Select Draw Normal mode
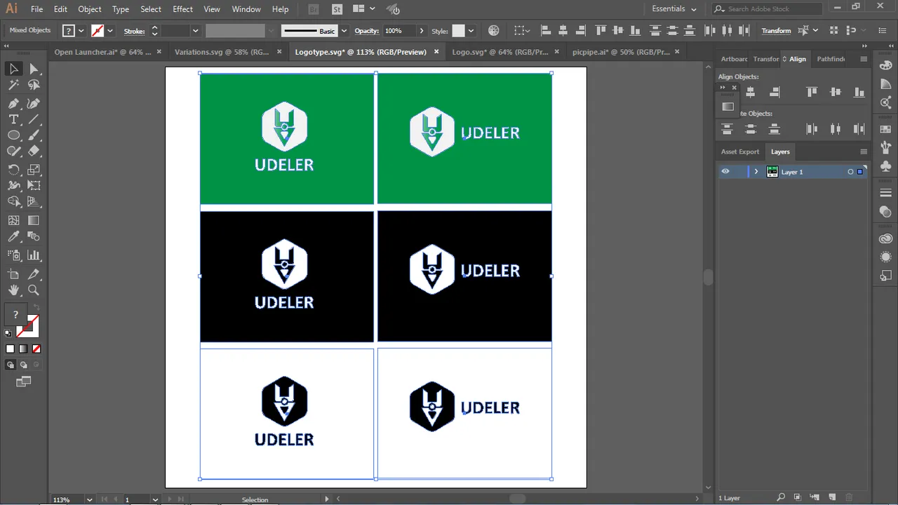The width and height of the screenshot is (898, 505). 10,365
